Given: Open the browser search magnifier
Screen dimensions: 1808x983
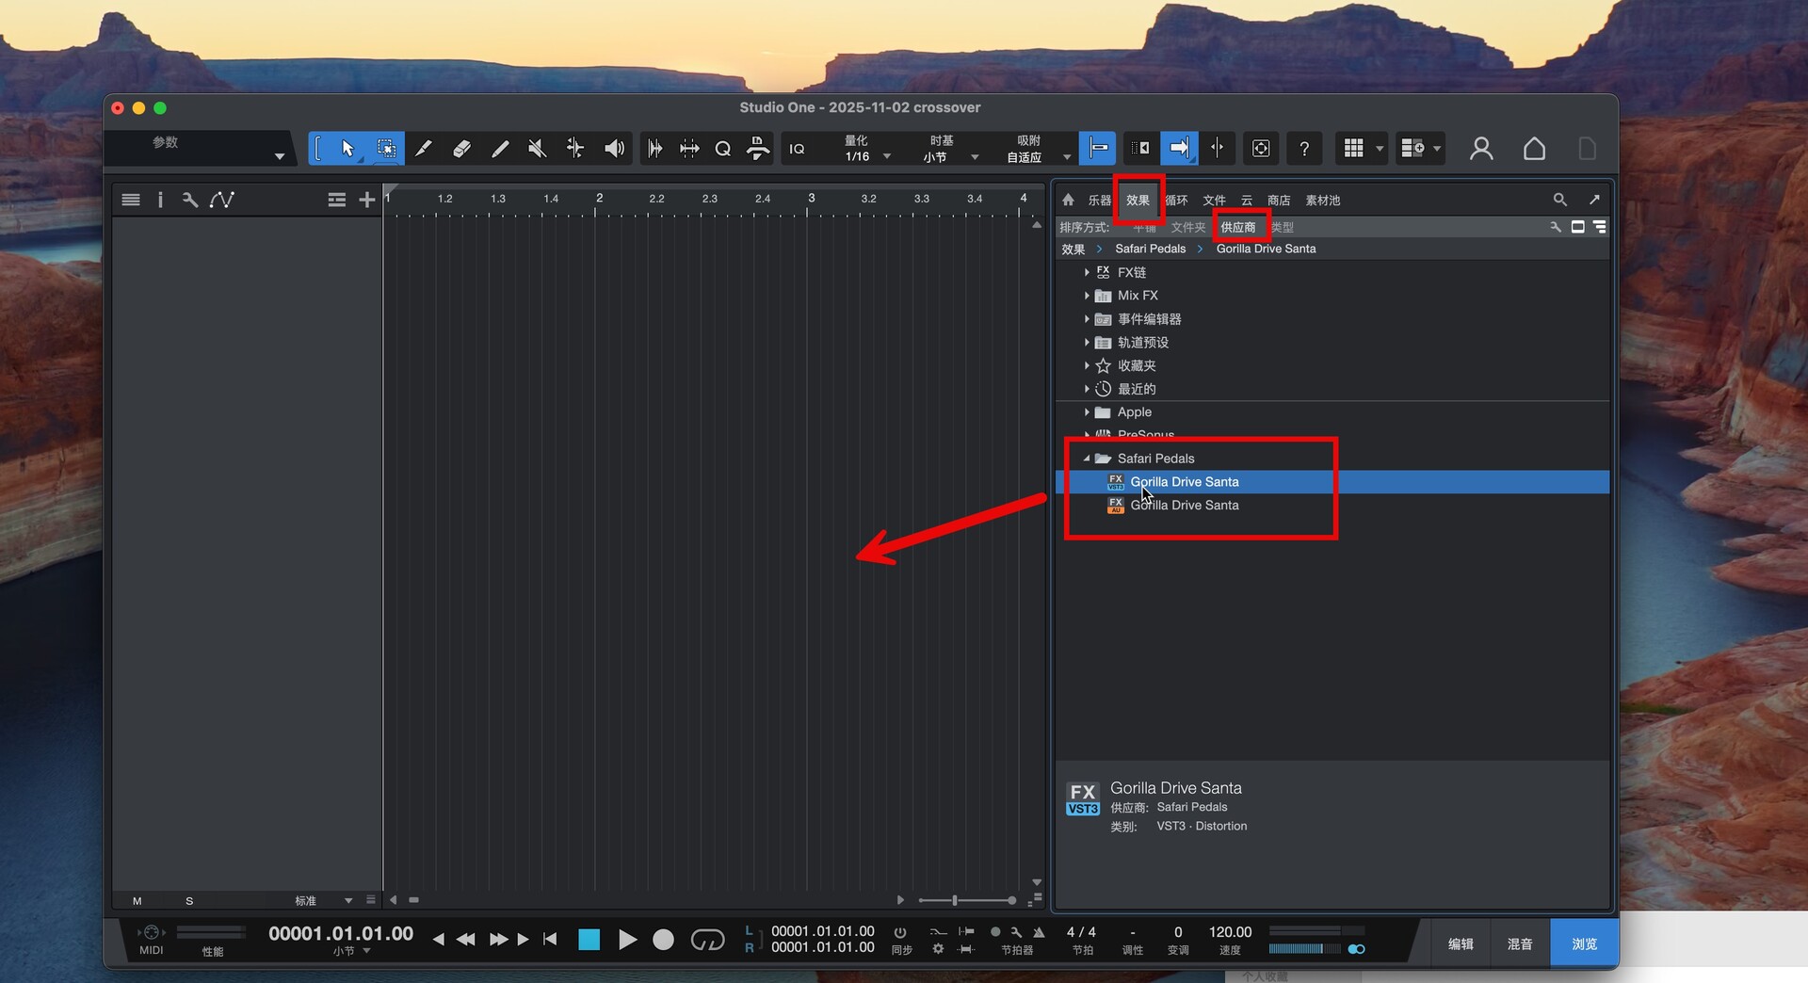Looking at the screenshot, I should coord(1559,200).
